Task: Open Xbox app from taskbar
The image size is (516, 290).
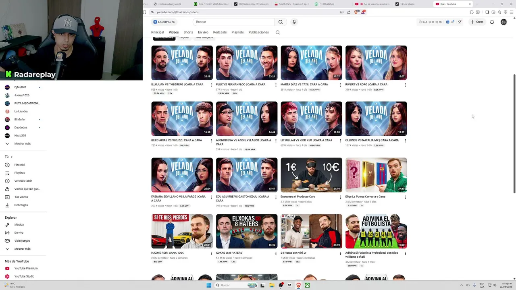Action: [x=307, y=285]
